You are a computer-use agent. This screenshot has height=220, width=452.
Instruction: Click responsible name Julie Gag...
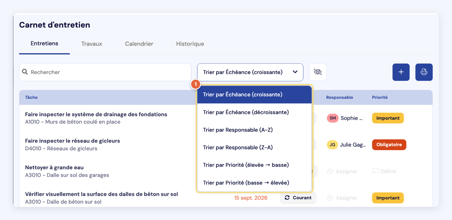point(353,145)
